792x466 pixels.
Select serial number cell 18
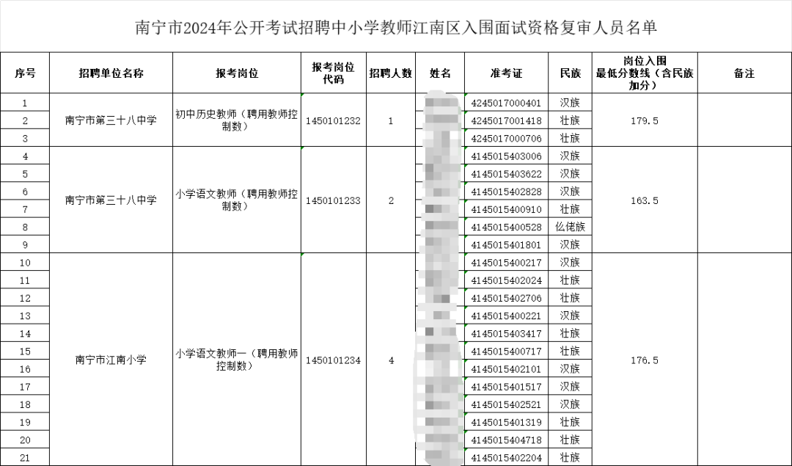25,404
